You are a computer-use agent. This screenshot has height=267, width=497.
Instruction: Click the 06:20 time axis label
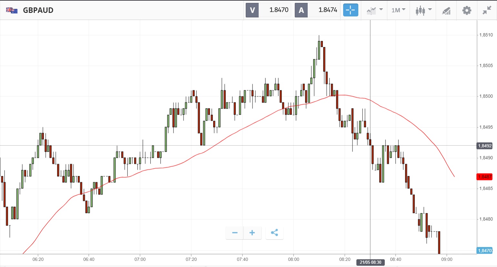38,259
